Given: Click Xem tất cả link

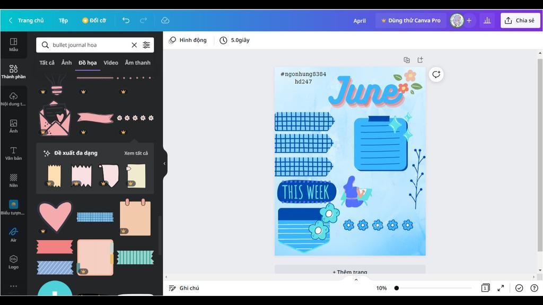Looking at the screenshot, I should click(x=136, y=153).
